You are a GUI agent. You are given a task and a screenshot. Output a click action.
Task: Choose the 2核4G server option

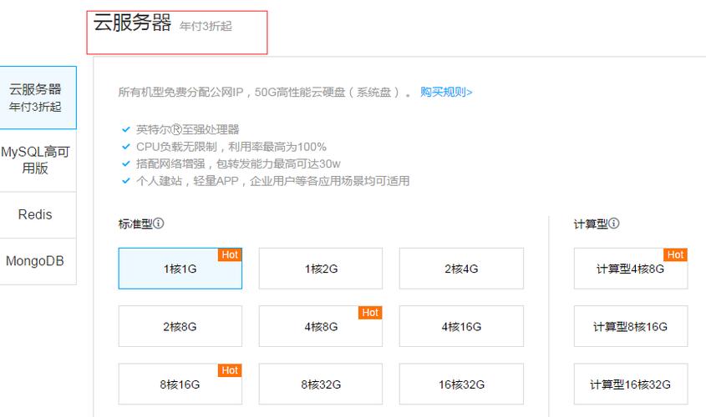click(x=461, y=269)
